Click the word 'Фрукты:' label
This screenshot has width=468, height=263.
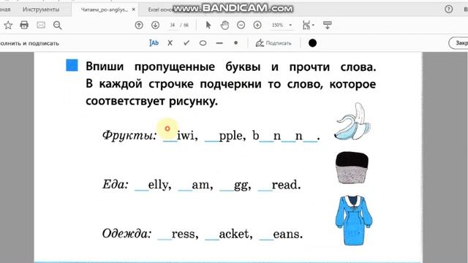[129, 136]
